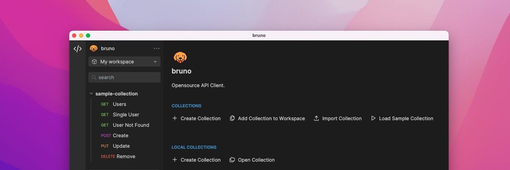Click the large bruno dog logo
The image size is (510, 170).
coord(180,57)
